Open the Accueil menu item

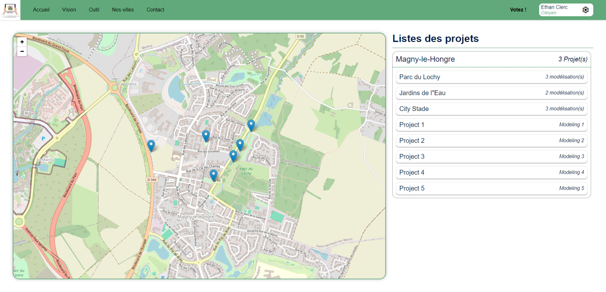click(x=41, y=10)
